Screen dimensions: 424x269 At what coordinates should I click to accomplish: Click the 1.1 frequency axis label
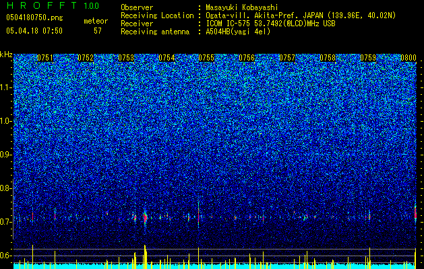[5, 87]
